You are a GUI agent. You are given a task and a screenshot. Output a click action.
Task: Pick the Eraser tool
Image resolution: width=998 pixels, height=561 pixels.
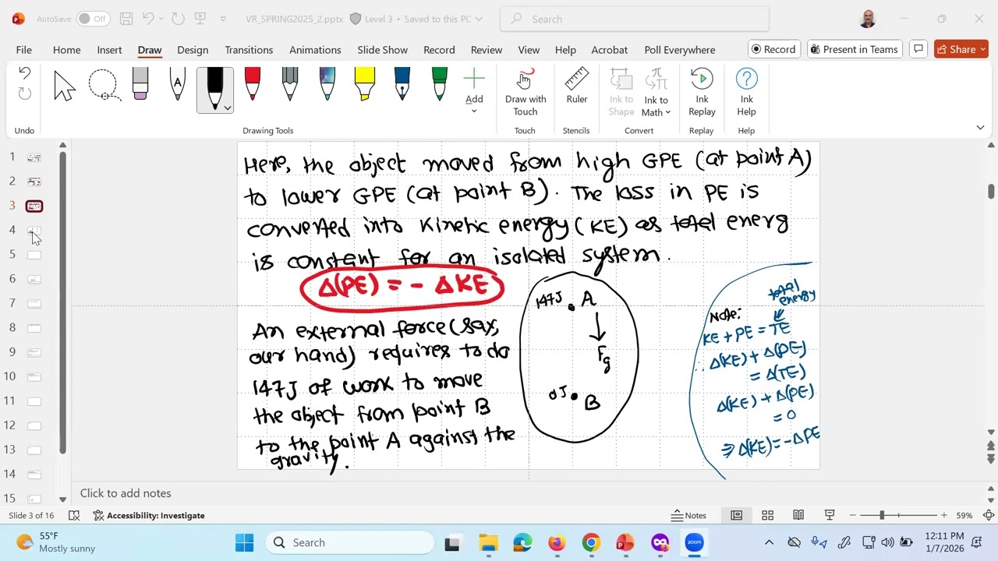pos(140,84)
